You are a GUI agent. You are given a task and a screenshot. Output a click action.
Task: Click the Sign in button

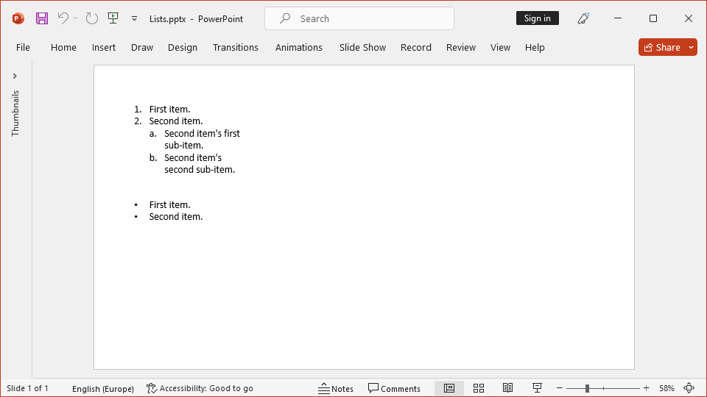pyautogui.click(x=537, y=18)
